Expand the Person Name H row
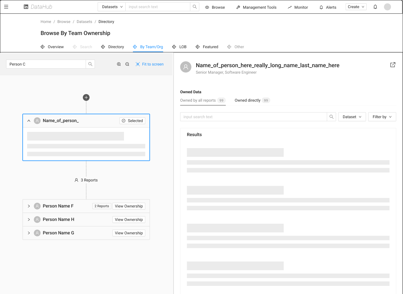 coord(29,220)
